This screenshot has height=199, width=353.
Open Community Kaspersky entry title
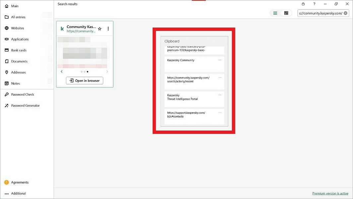81,27
